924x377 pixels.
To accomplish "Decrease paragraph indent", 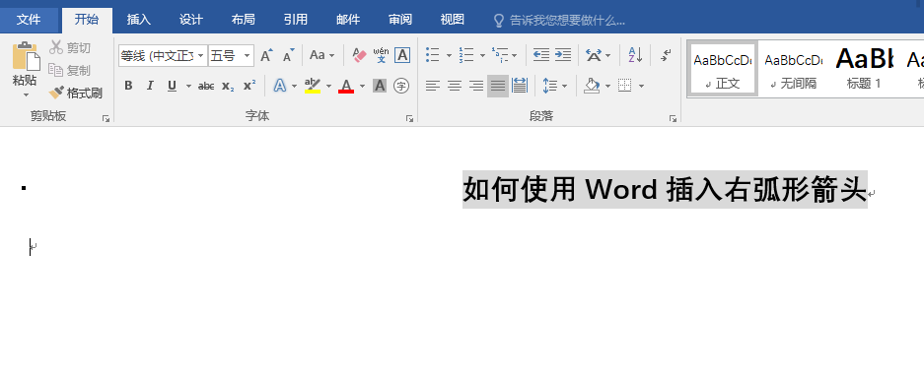I will (541, 56).
